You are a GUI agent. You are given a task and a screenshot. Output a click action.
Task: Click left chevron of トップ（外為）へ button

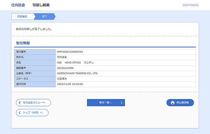[20, 113]
